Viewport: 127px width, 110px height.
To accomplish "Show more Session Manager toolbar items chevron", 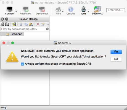I will pyautogui.click(x=48, y=24).
